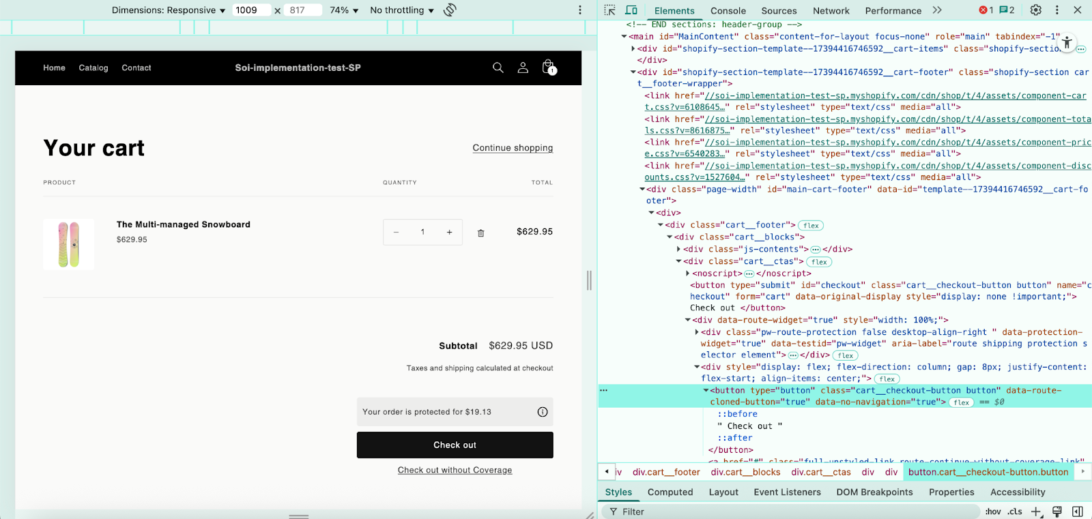Image resolution: width=1092 pixels, height=519 pixels.
Task: Open the Dimensions: Responsive dropdown
Action: [169, 10]
